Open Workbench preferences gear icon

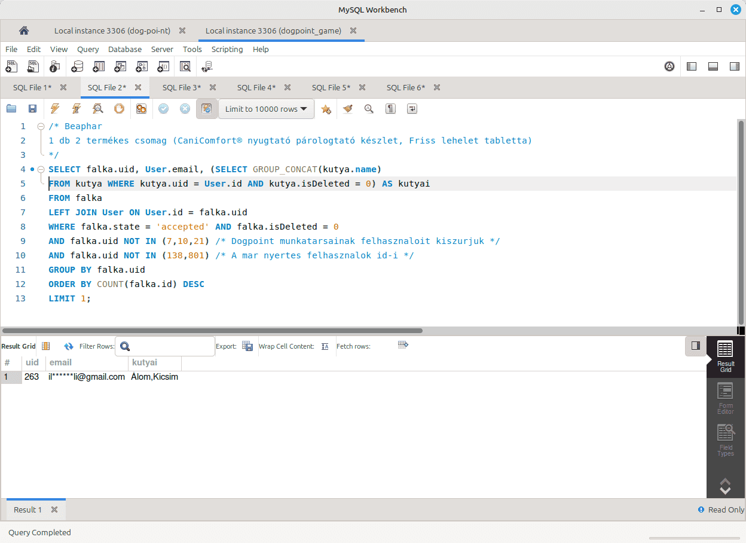tap(669, 66)
